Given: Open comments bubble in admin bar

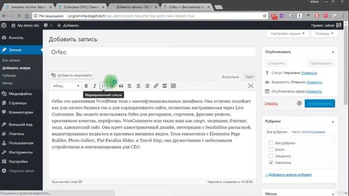Looking at the screenshot, I should click(x=48, y=26).
